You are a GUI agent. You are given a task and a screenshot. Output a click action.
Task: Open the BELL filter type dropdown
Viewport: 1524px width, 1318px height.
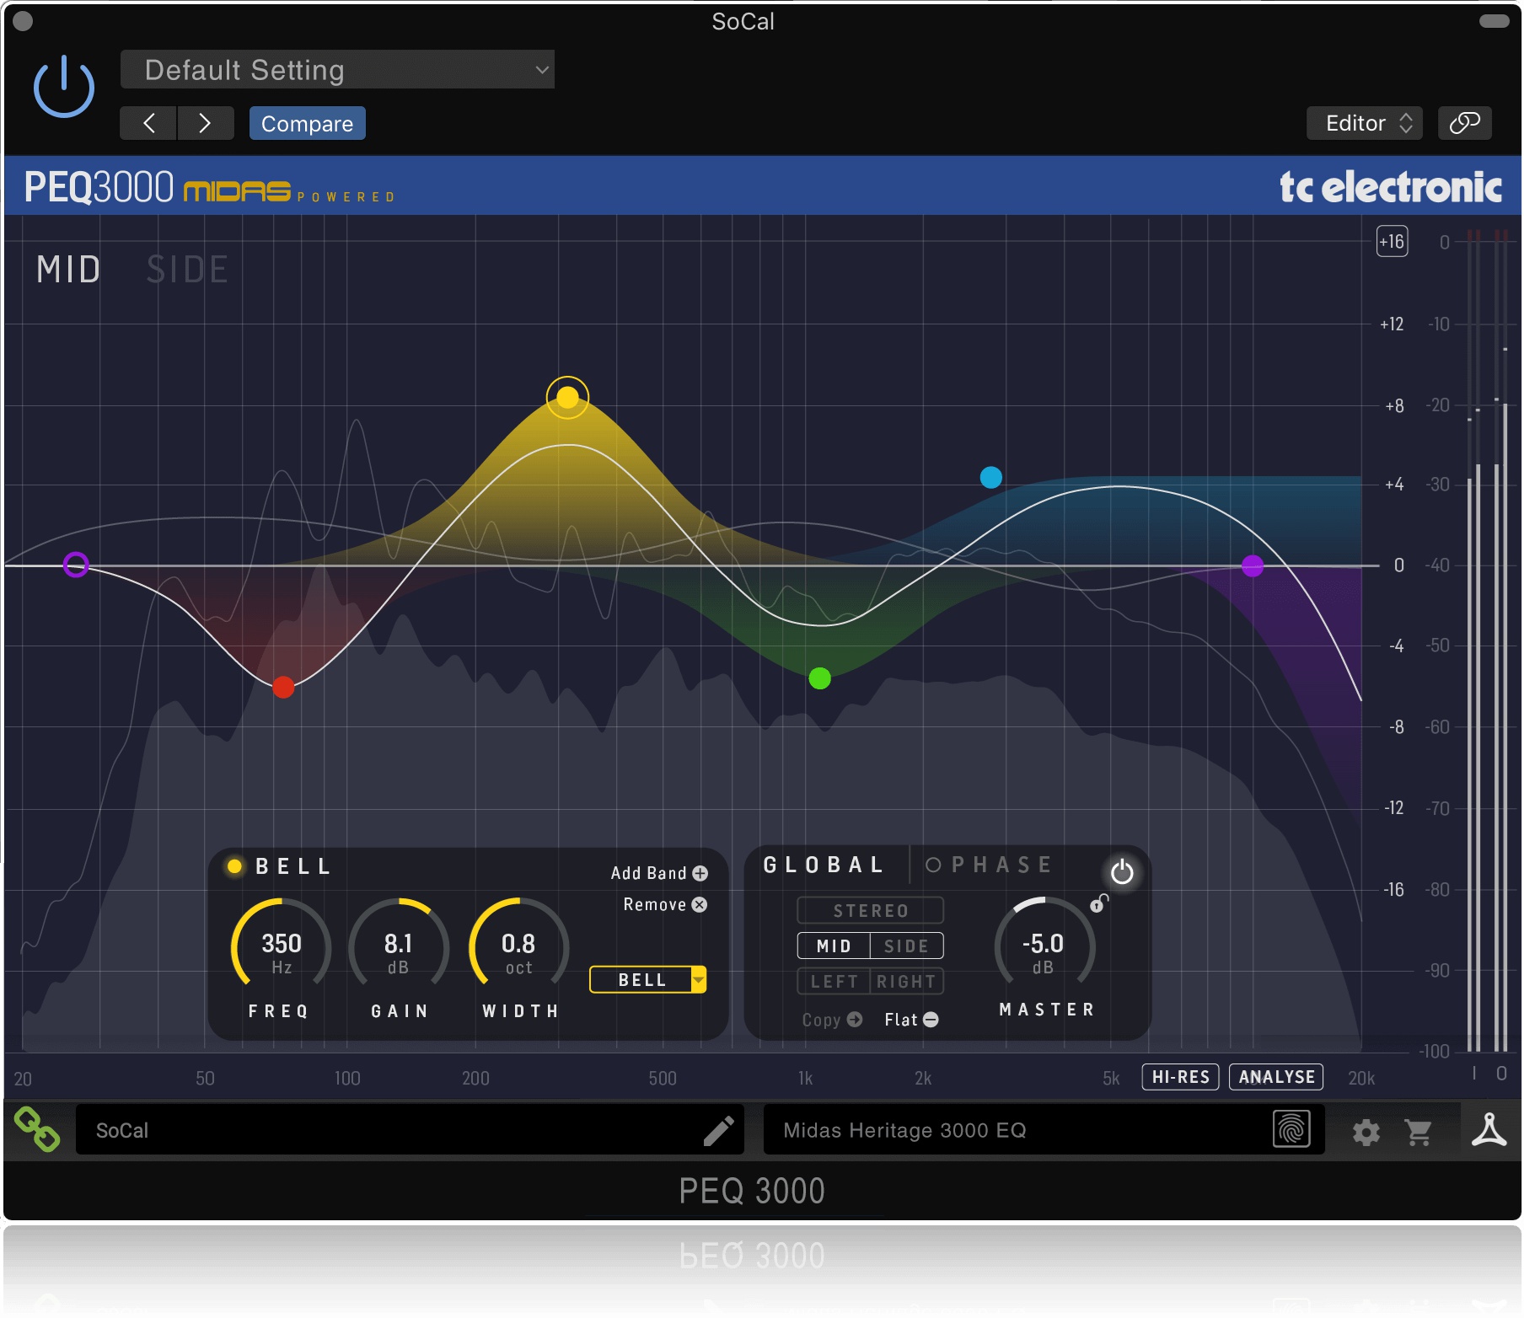(647, 979)
